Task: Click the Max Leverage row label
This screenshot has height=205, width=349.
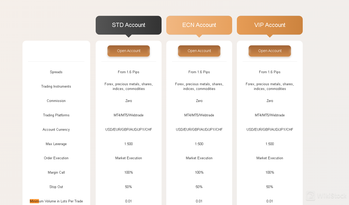Action: tap(56, 144)
